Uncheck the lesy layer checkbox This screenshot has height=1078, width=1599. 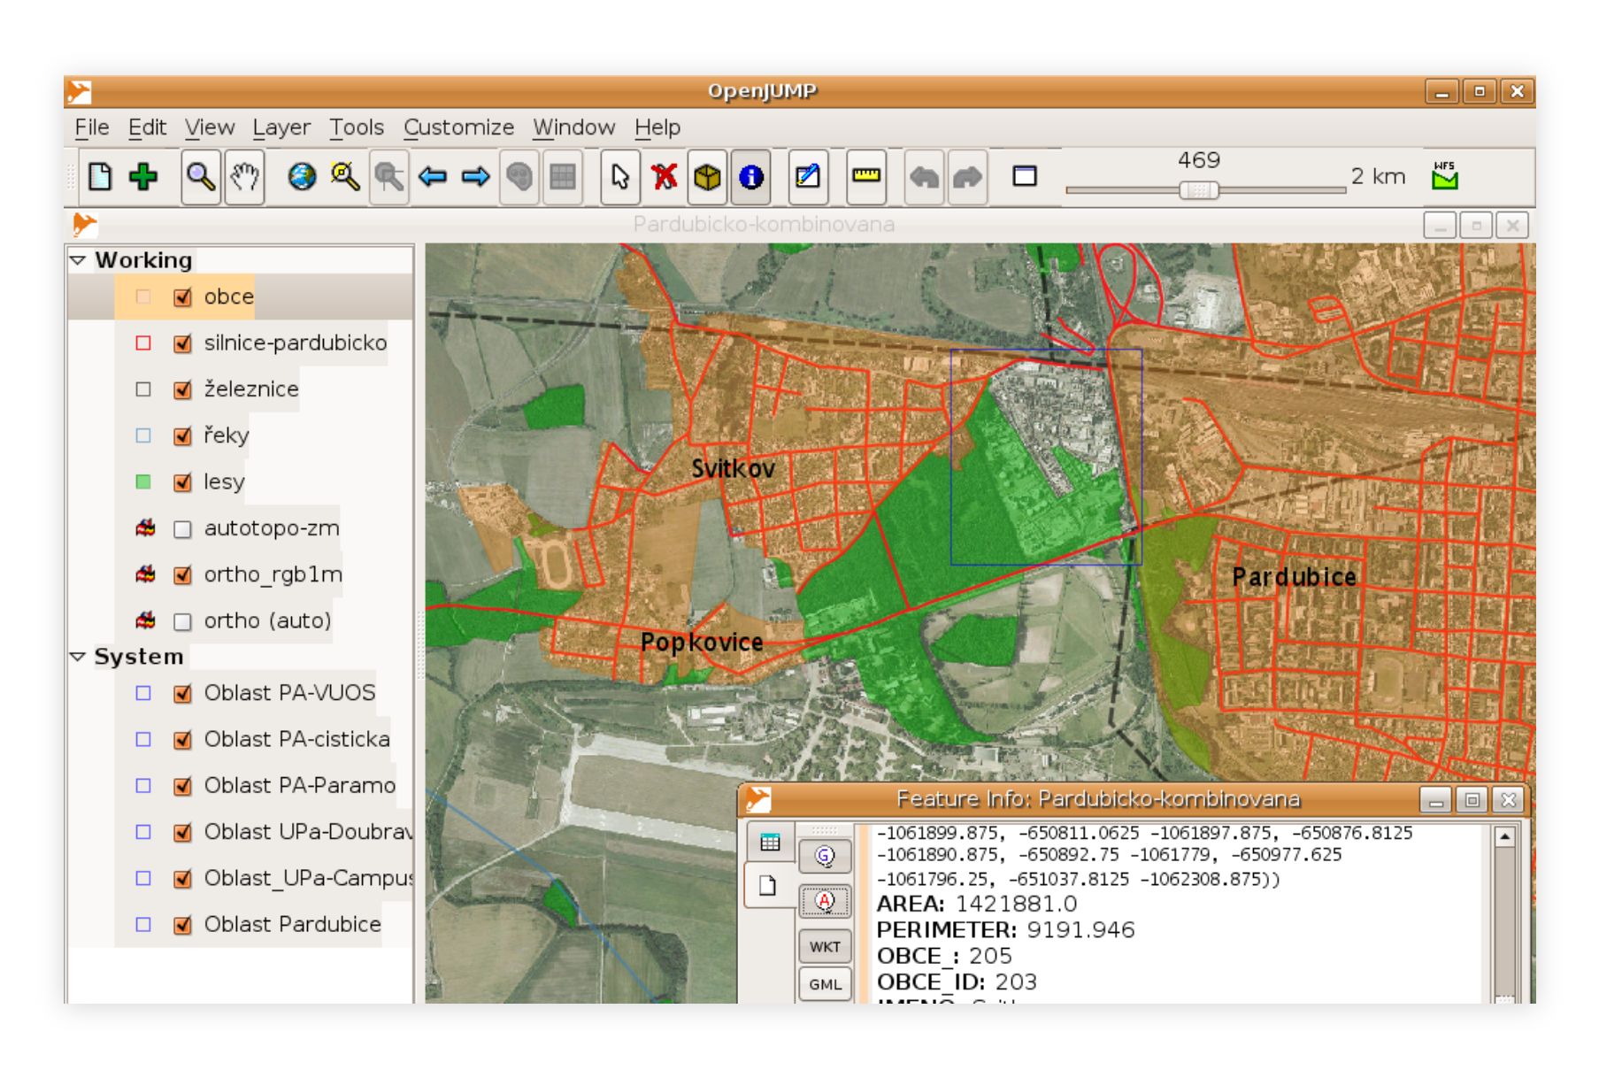click(183, 482)
